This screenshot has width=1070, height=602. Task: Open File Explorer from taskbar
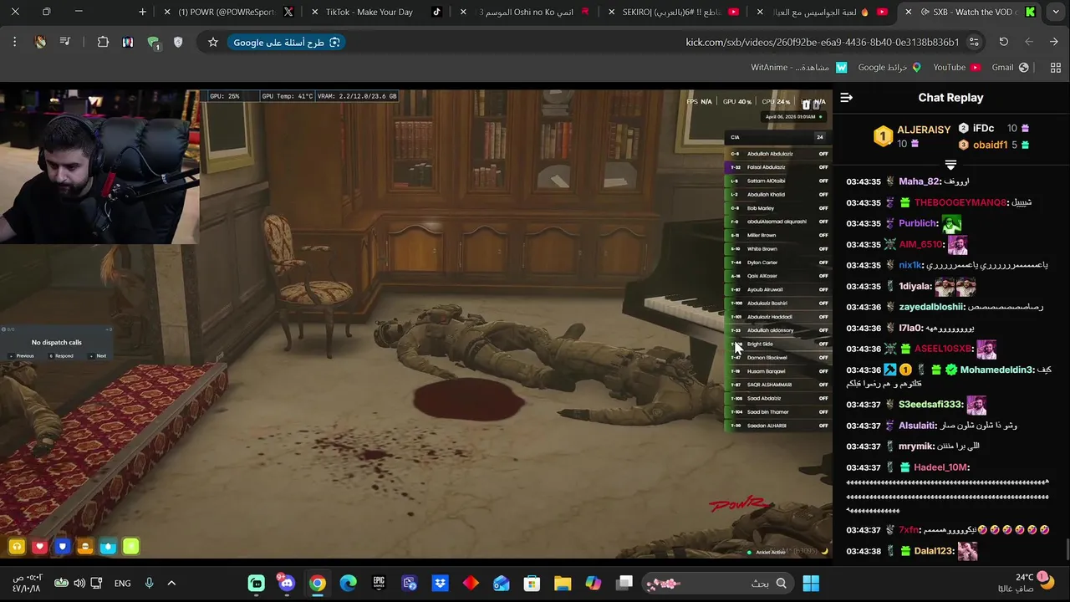(x=563, y=583)
